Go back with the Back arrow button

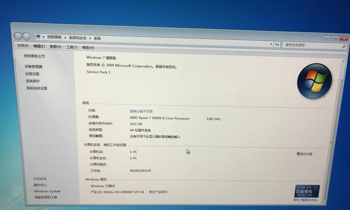[x=18, y=36]
